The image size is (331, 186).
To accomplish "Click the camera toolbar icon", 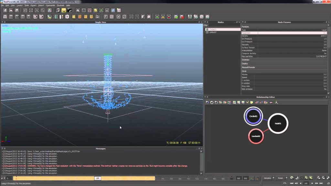I will click(x=107, y=10).
